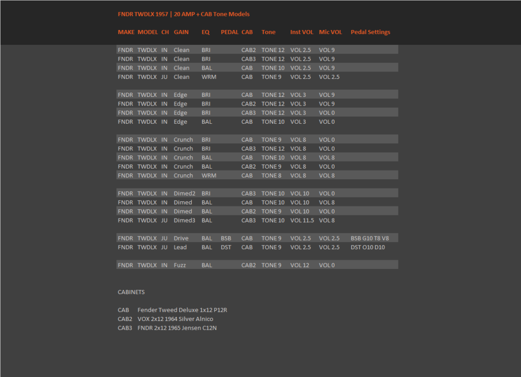Select VOL 2.5 mic value in Clean WRM row
The width and height of the screenshot is (521, 377).
329,77
